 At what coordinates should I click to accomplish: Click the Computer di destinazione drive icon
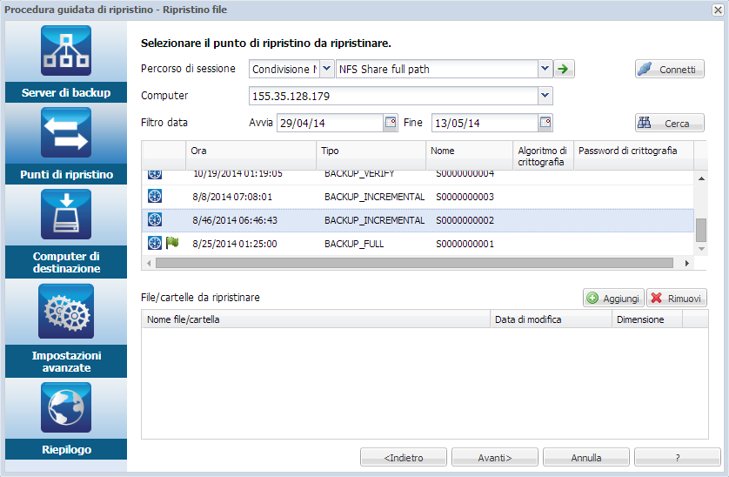pos(66,214)
